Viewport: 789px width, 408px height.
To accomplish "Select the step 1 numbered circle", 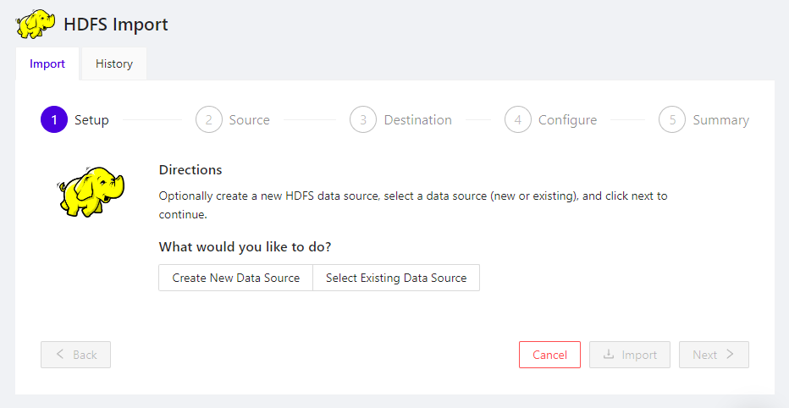I will click(54, 120).
